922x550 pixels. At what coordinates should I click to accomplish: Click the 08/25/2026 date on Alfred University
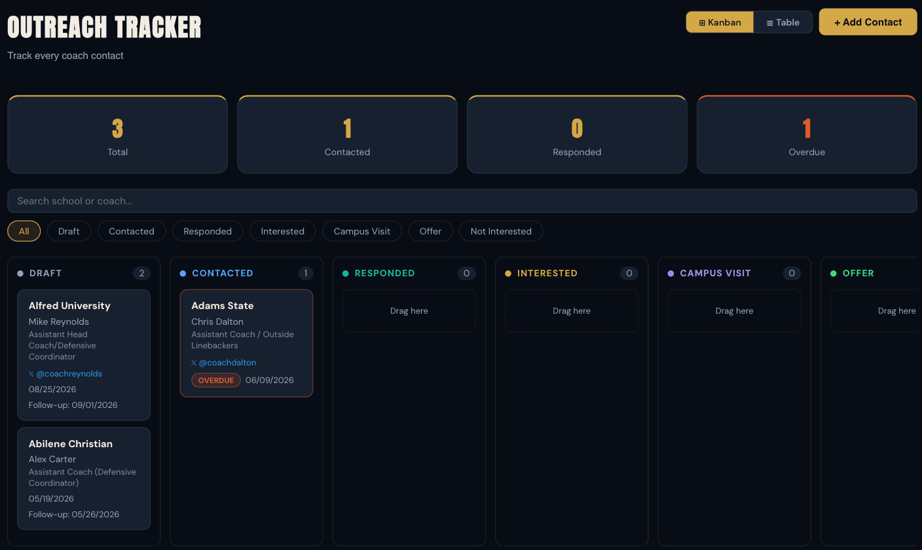coord(53,390)
